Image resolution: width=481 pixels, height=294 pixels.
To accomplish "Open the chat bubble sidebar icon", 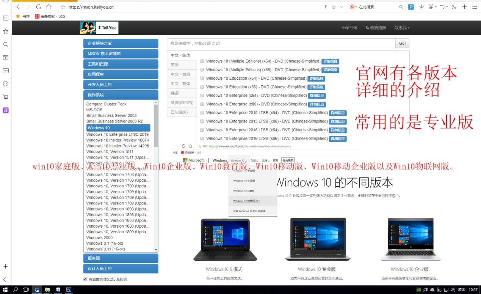I will tap(5, 84).
